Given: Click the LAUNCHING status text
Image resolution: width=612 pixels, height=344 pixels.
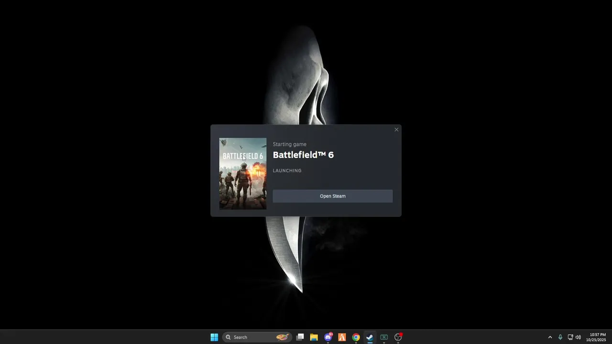Looking at the screenshot, I should [x=287, y=171].
